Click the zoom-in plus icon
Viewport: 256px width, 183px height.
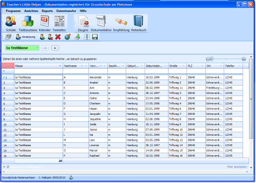pyautogui.click(x=244, y=59)
